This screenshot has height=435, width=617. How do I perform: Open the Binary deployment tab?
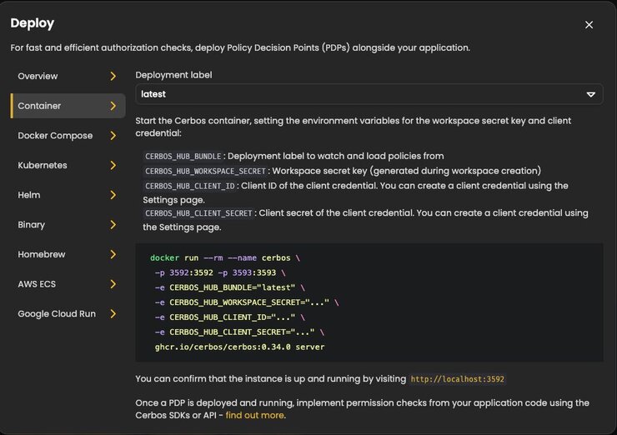(x=68, y=224)
